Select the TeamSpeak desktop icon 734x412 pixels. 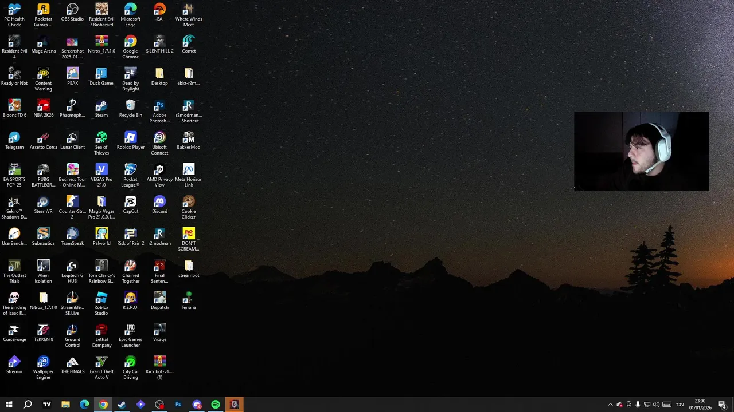pos(72,237)
